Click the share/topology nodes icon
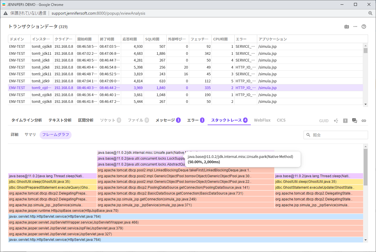 pyautogui.click(x=336, y=121)
